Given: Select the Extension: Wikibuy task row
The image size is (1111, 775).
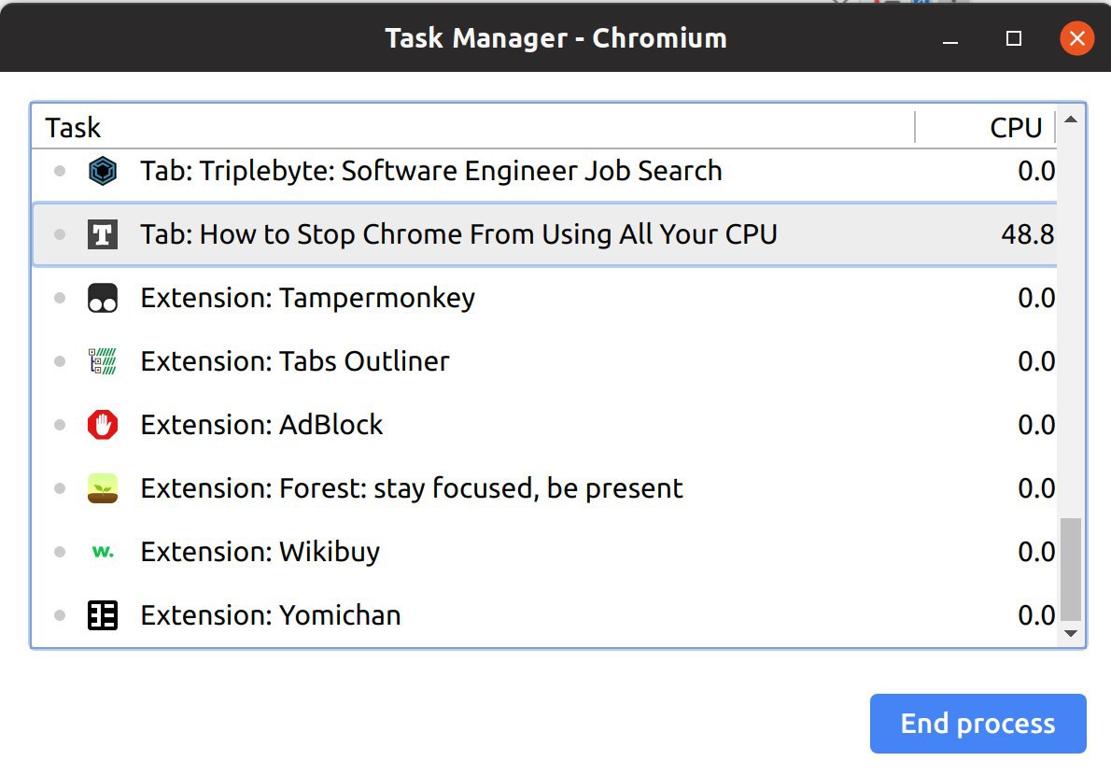Looking at the screenshot, I should pos(544,552).
